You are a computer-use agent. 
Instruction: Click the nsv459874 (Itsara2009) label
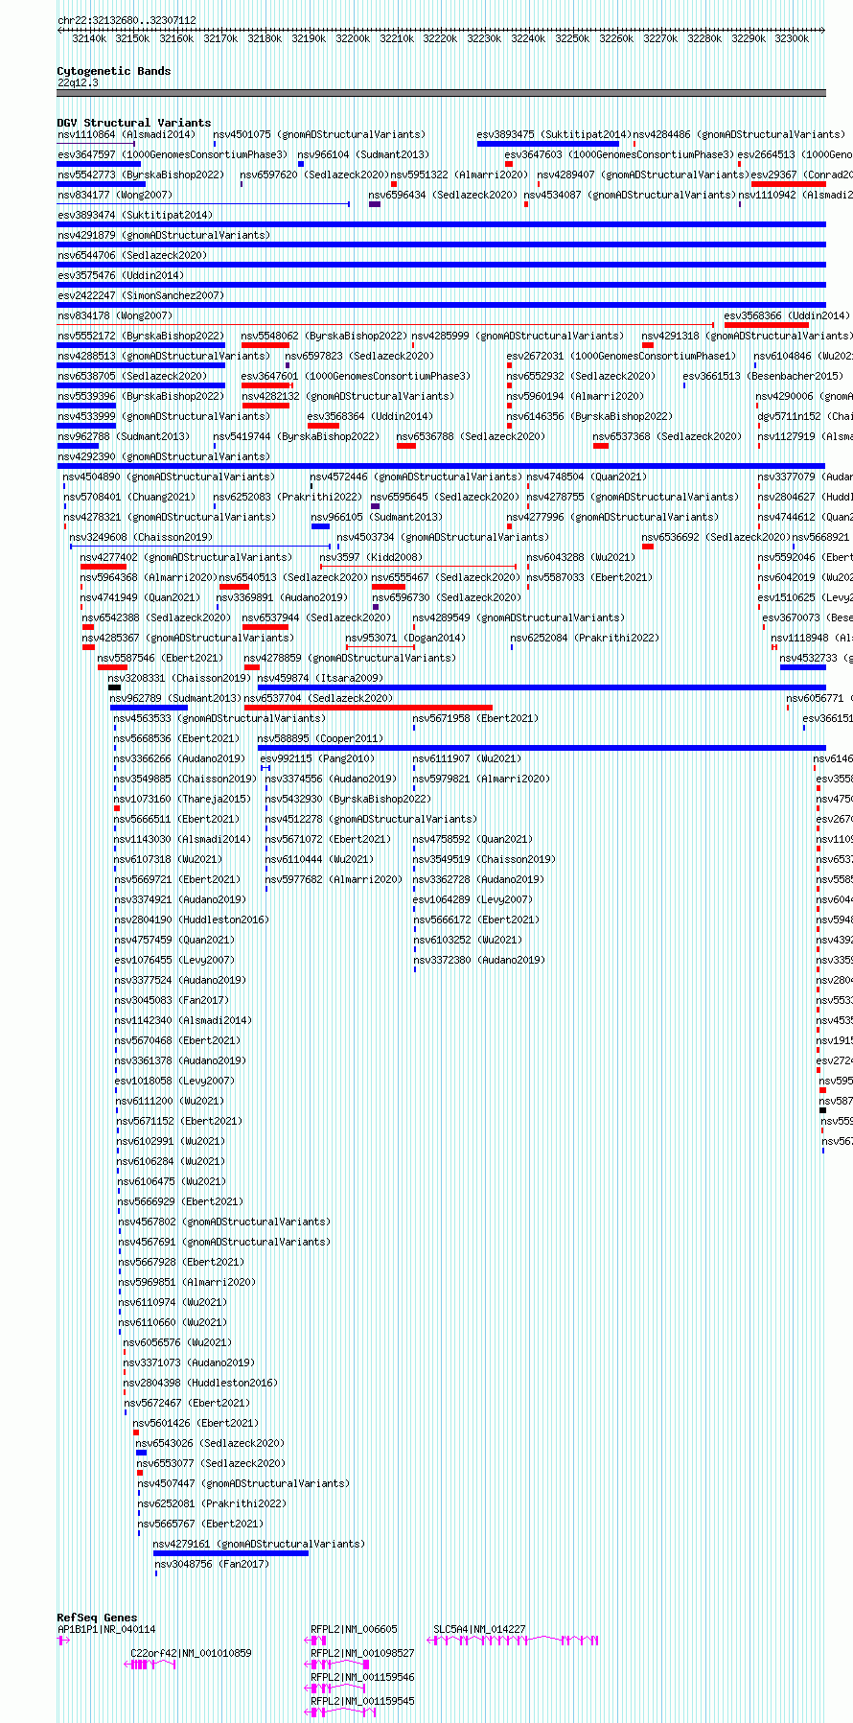(320, 679)
